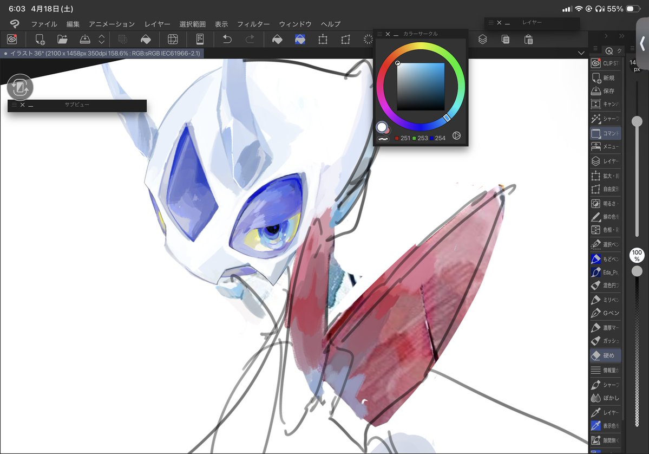Open the サブビュー palette handle menu
The height and width of the screenshot is (454, 649).
[x=14, y=105]
